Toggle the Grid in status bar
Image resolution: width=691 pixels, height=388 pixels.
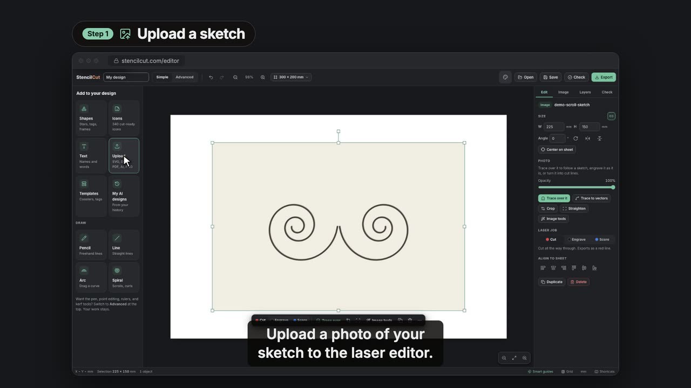click(567, 371)
